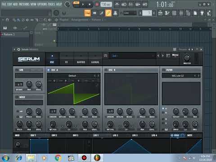Screen dimensions: 216x162
Task: Toggle the pattern/song mode button
Action: coord(76,4)
